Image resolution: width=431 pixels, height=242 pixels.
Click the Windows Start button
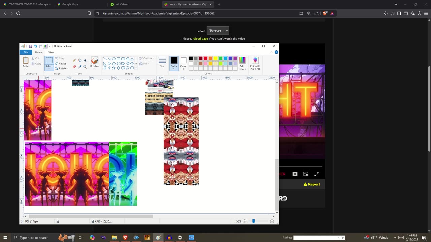pyautogui.click(x=5, y=238)
